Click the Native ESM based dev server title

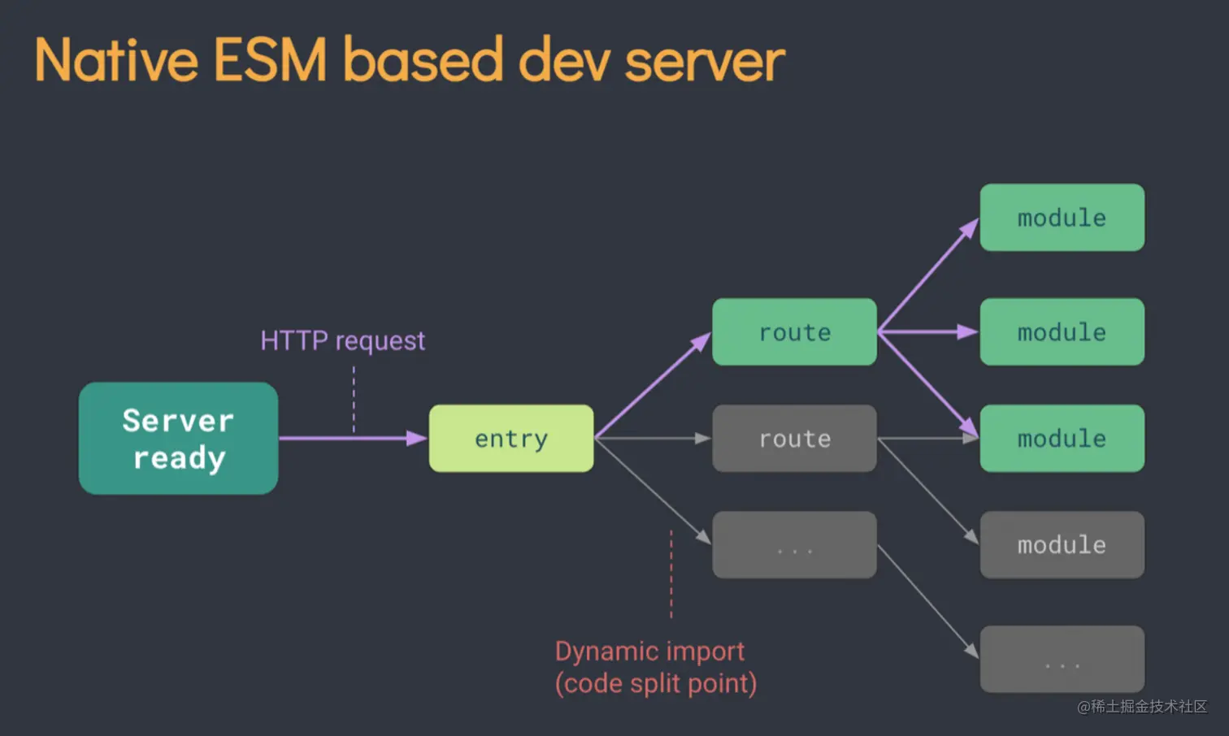[408, 58]
